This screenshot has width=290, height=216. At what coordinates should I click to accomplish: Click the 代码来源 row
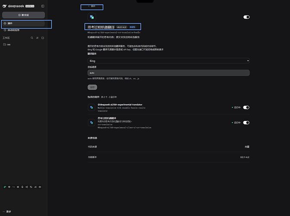click(168, 147)
